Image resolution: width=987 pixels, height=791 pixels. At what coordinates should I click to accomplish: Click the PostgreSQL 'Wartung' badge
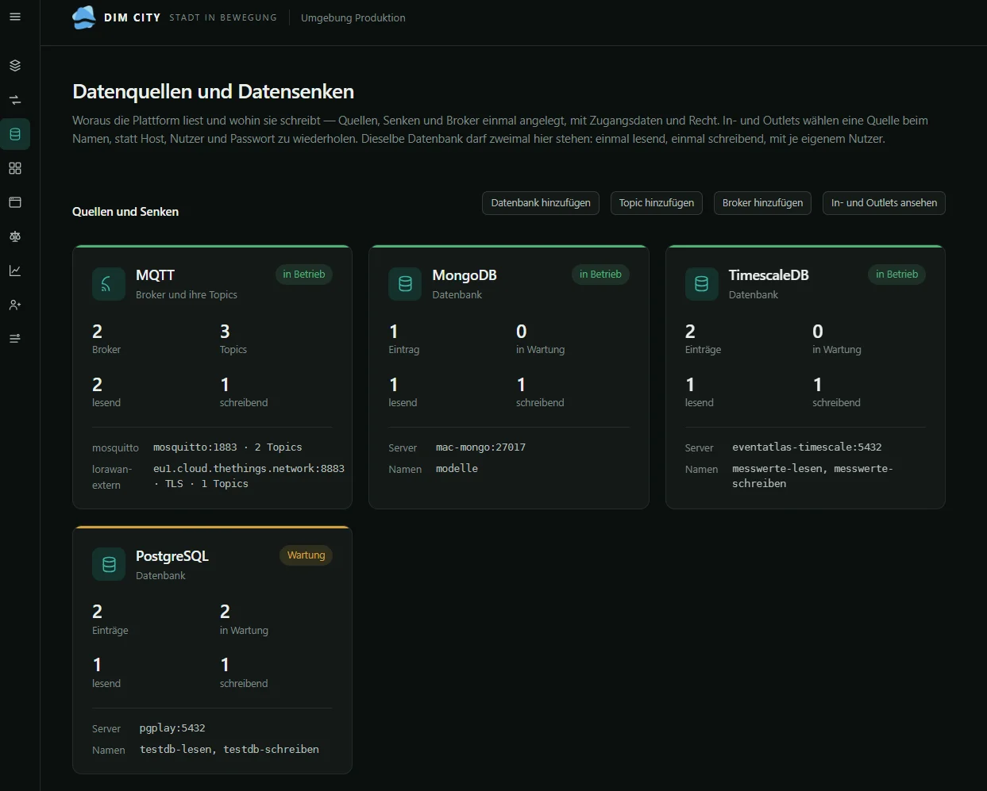tap(306, 555)
